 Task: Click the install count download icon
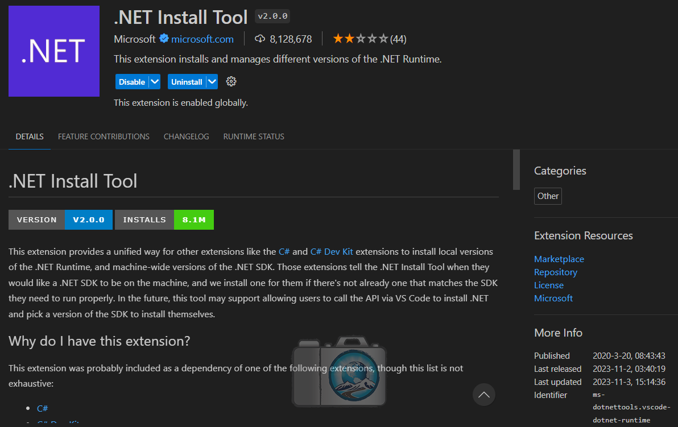260,39
